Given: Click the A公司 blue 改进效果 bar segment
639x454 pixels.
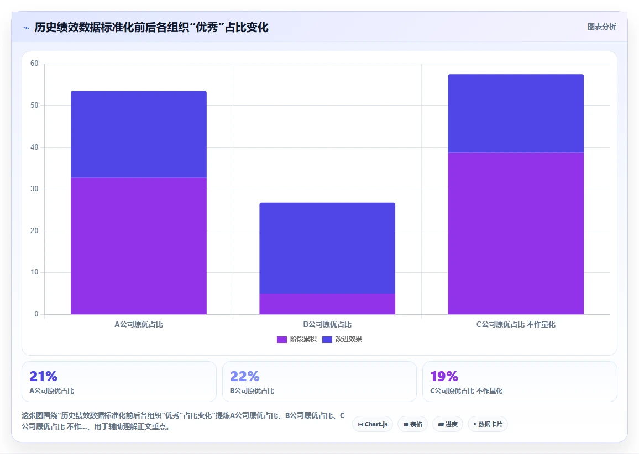Looking at the screenshot, I should [139, 134].
